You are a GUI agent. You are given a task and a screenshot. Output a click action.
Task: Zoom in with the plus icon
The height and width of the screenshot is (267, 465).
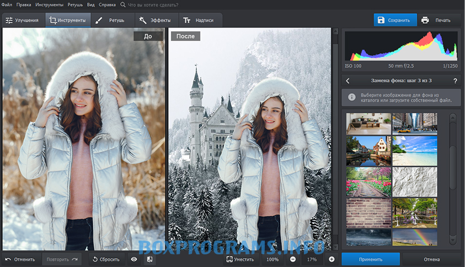[332, 259]
